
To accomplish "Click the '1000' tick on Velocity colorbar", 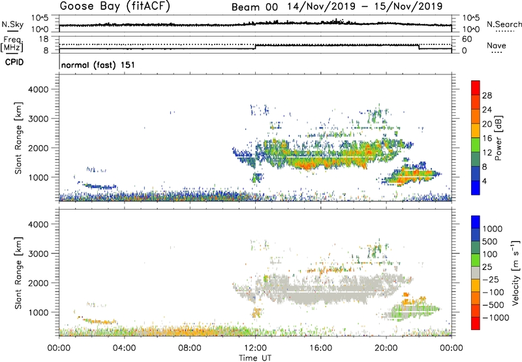I will click(492, 229).
